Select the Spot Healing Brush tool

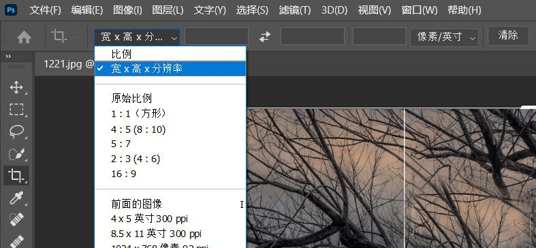click(x=16, y=219)
